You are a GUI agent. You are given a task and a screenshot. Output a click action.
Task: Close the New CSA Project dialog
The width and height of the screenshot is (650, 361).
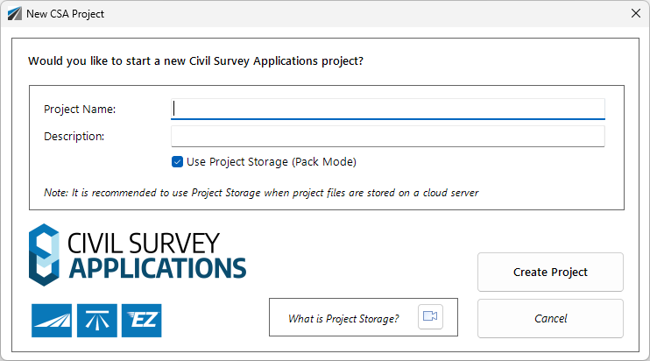636,13
